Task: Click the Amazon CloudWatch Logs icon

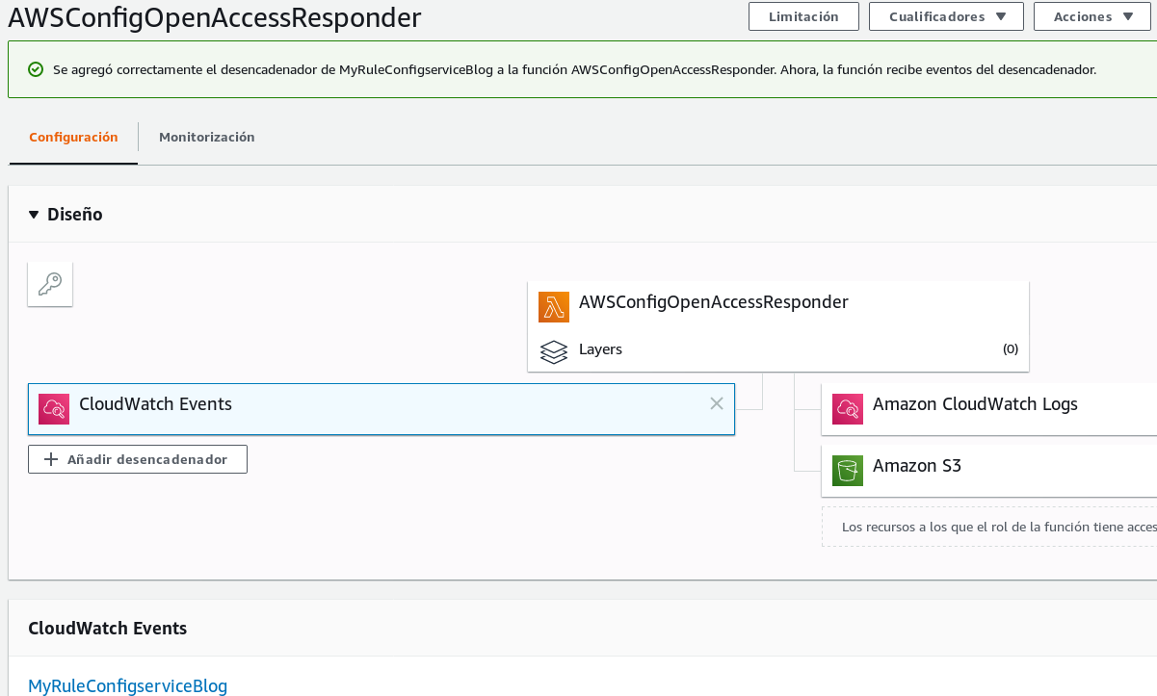Action: 848,409
